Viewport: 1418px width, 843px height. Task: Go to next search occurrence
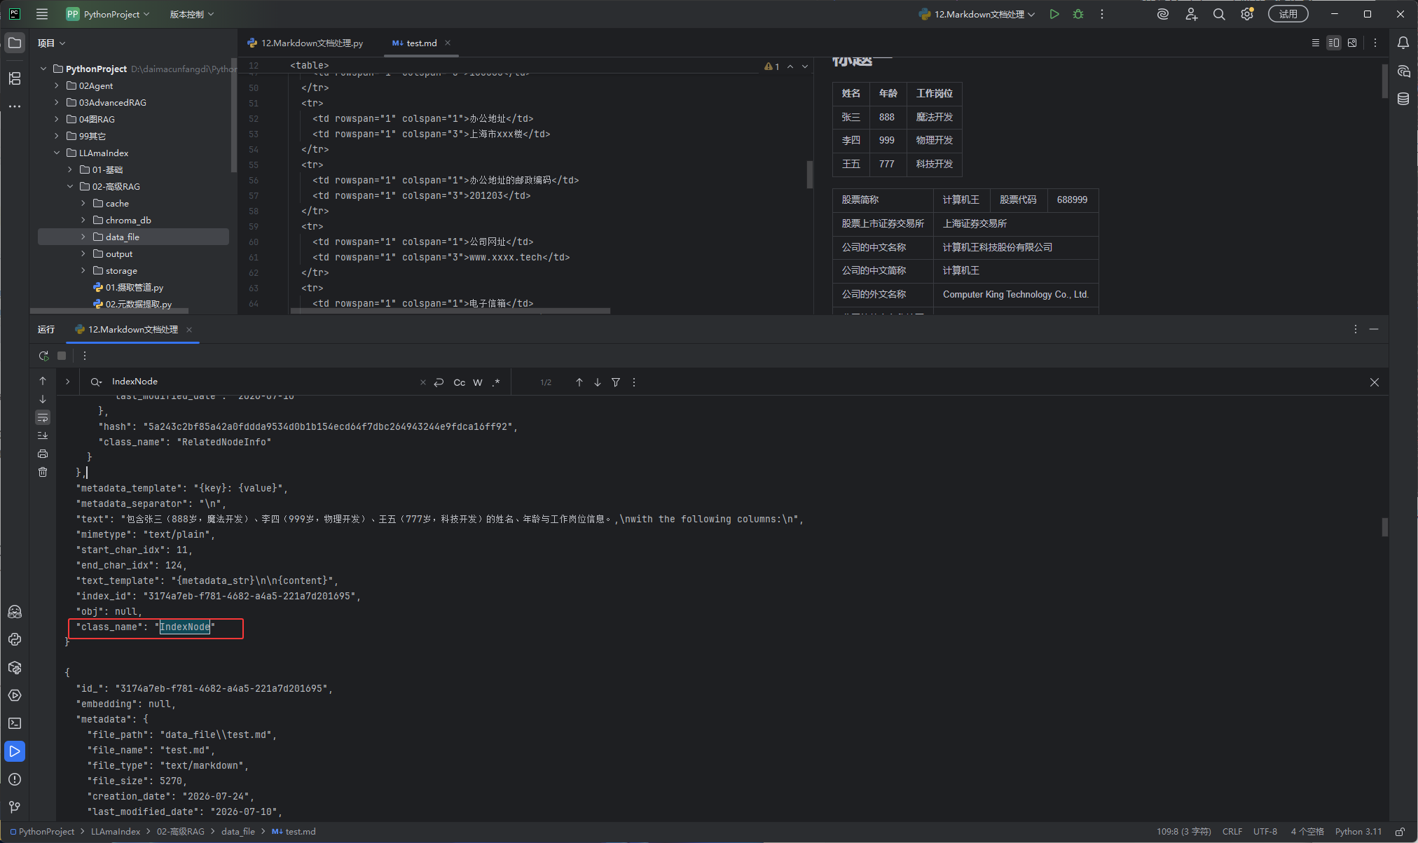tap(598, 382)
